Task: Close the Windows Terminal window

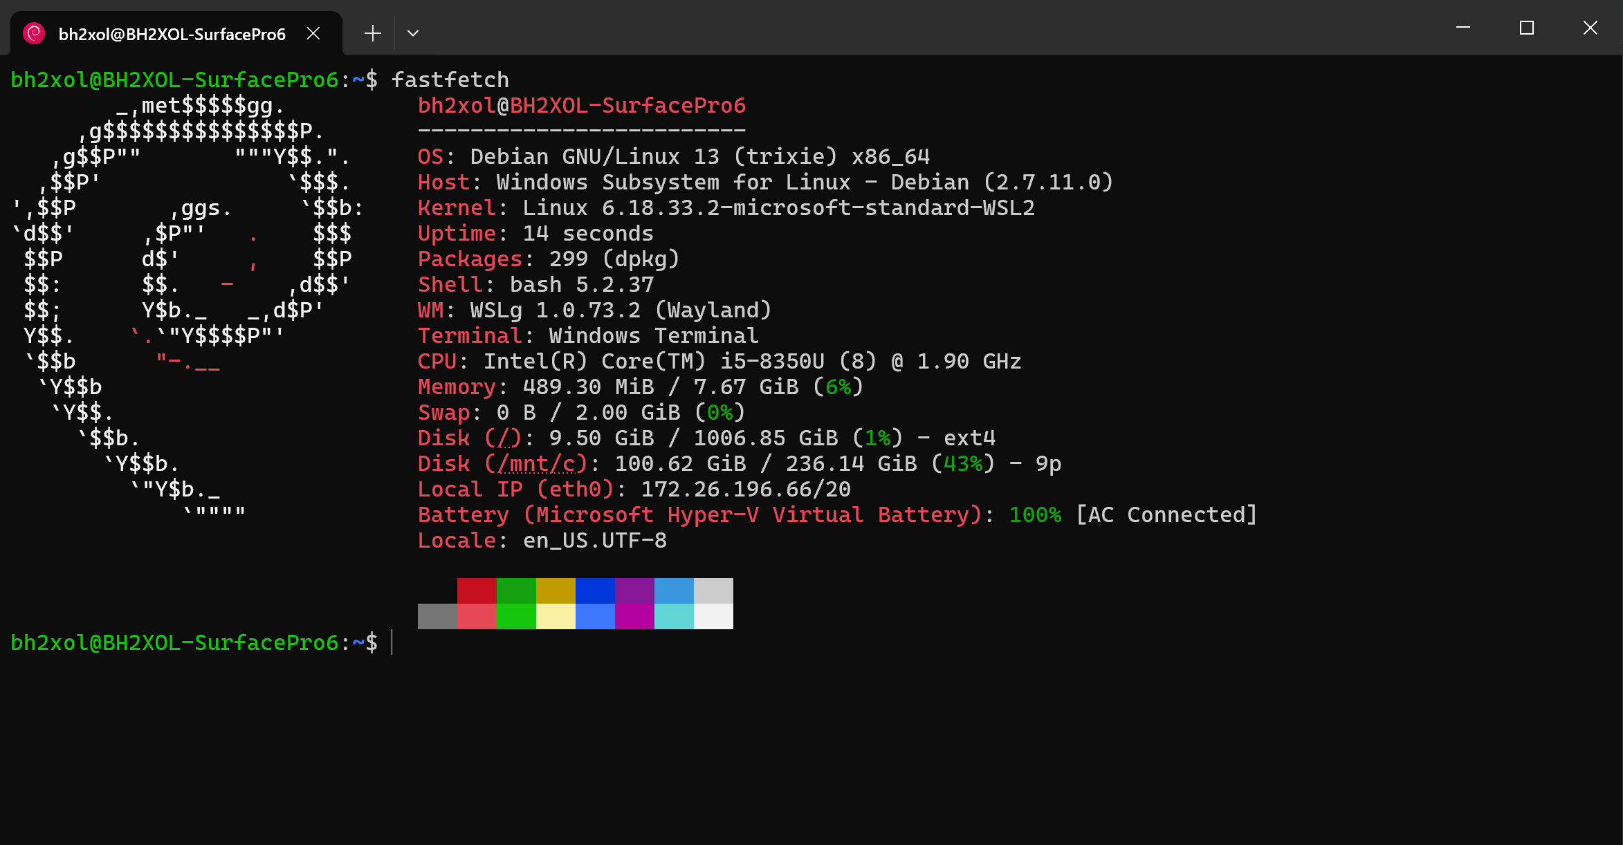Action: pyautogui.click(x=1590, y=28)
